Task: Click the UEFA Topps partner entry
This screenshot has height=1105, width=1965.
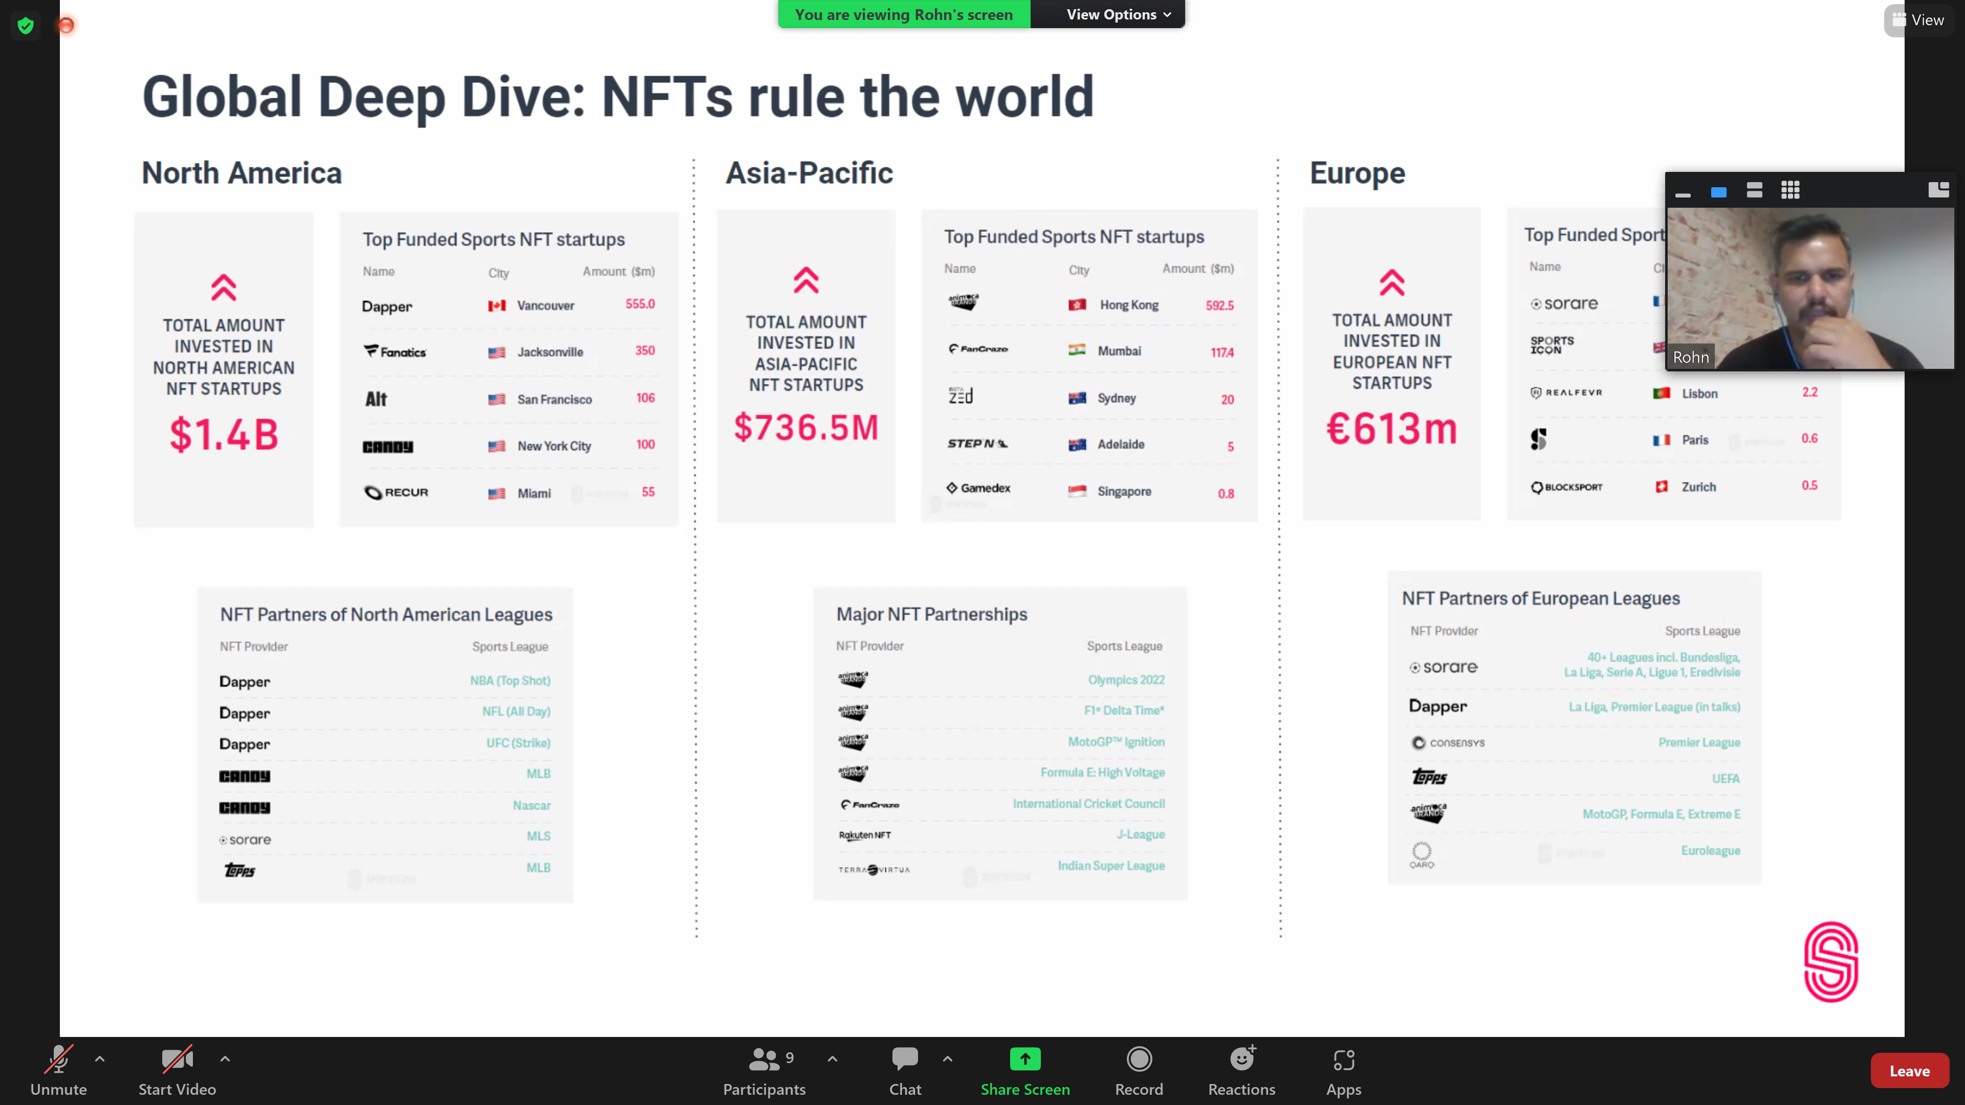Action: tap(1726, 779)
